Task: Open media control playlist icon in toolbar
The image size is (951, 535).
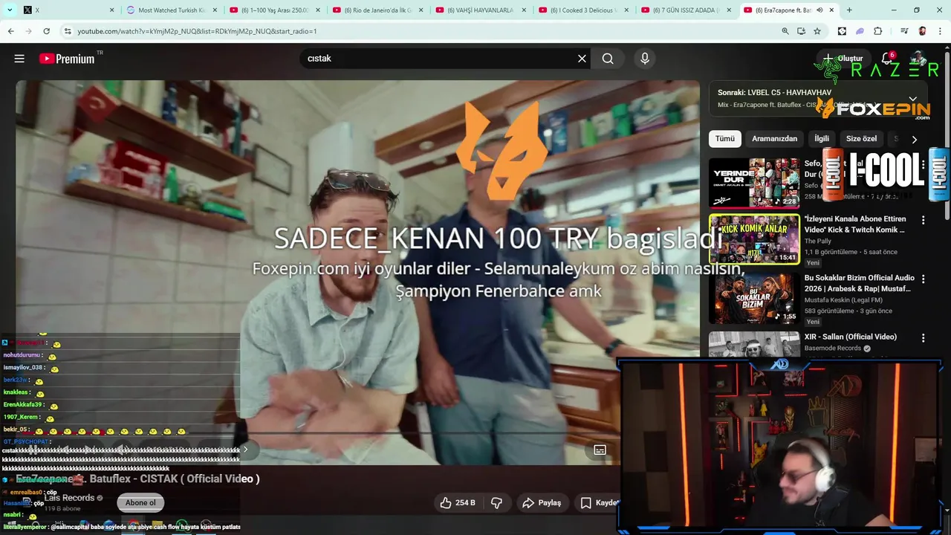Action: coord(904,31)
